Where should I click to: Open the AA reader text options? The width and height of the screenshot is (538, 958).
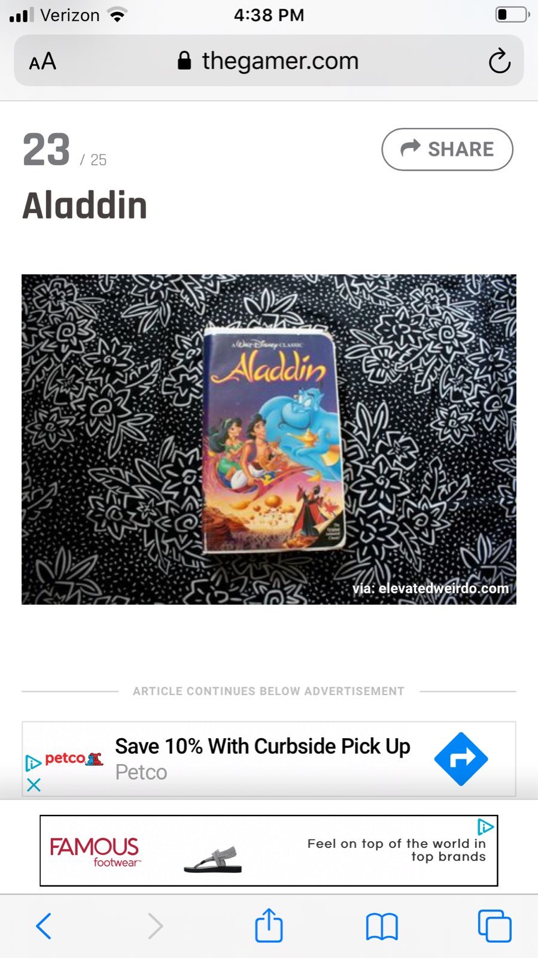pyautogui.click(x=42, y=61)
